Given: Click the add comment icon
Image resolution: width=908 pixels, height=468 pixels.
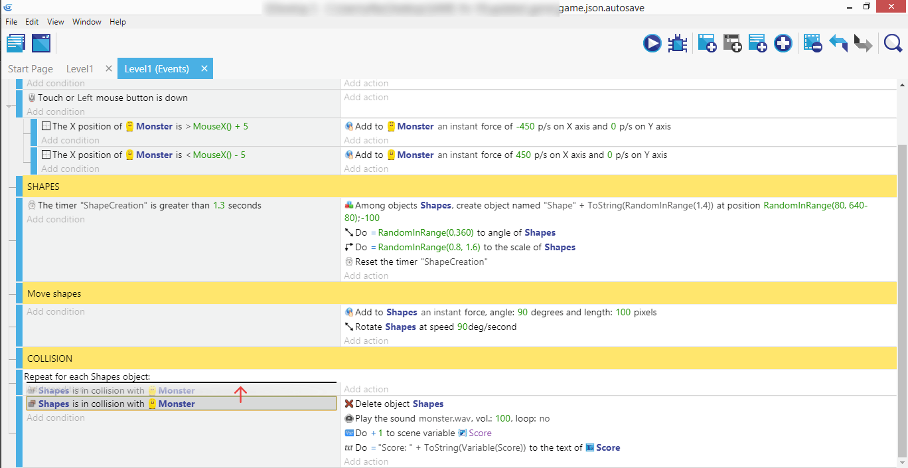Looking at the screenshot, I should click(x=757, y=44).
